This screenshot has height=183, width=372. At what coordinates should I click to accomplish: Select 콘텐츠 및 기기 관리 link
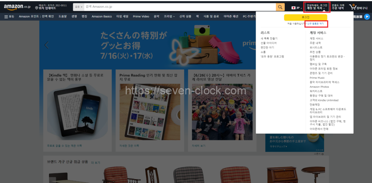[x=321, y=73]
